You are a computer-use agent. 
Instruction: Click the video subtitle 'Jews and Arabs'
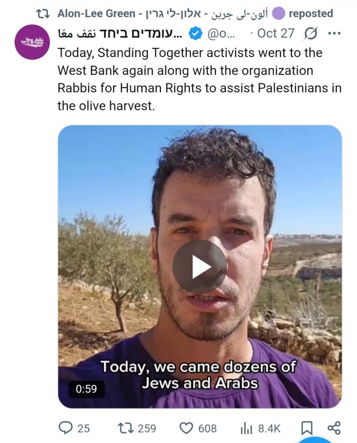[200, 383]
